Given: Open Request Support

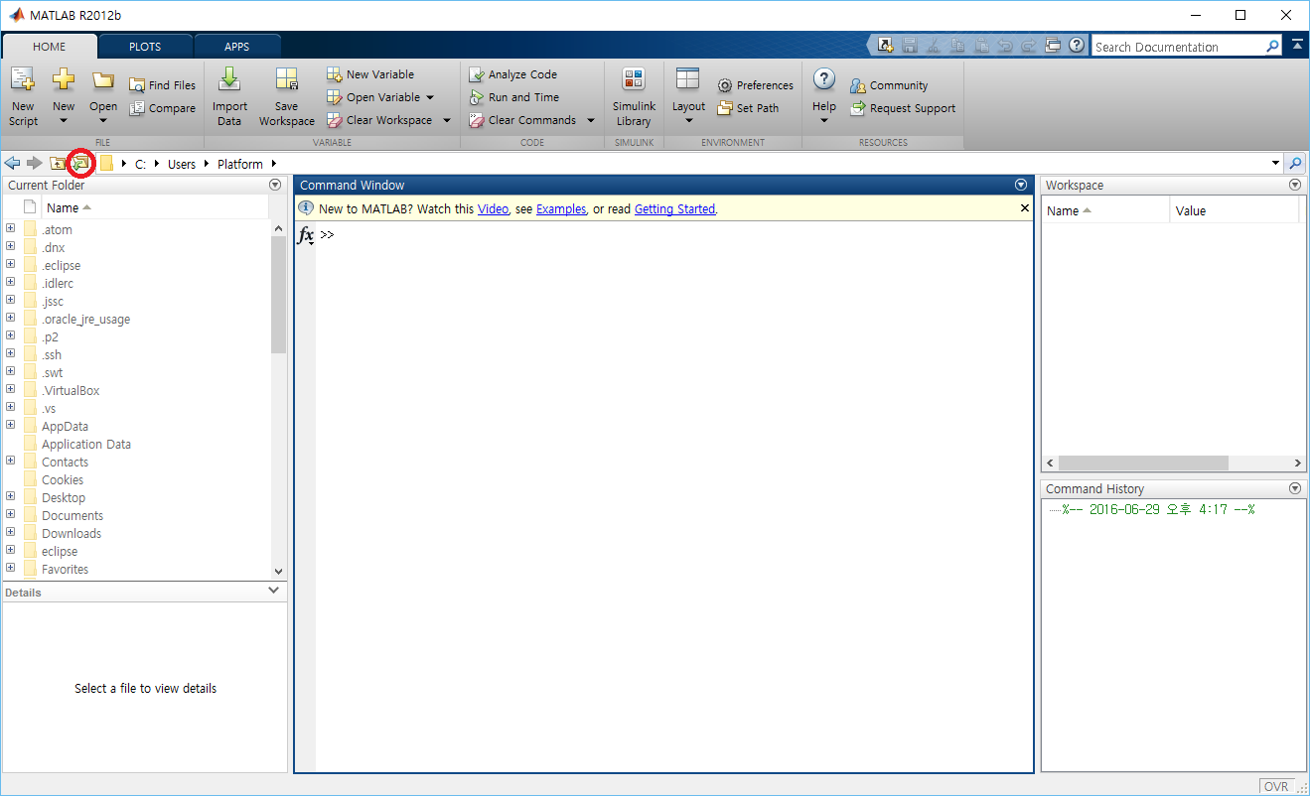Looking at the screenshot, I should 903,108.
